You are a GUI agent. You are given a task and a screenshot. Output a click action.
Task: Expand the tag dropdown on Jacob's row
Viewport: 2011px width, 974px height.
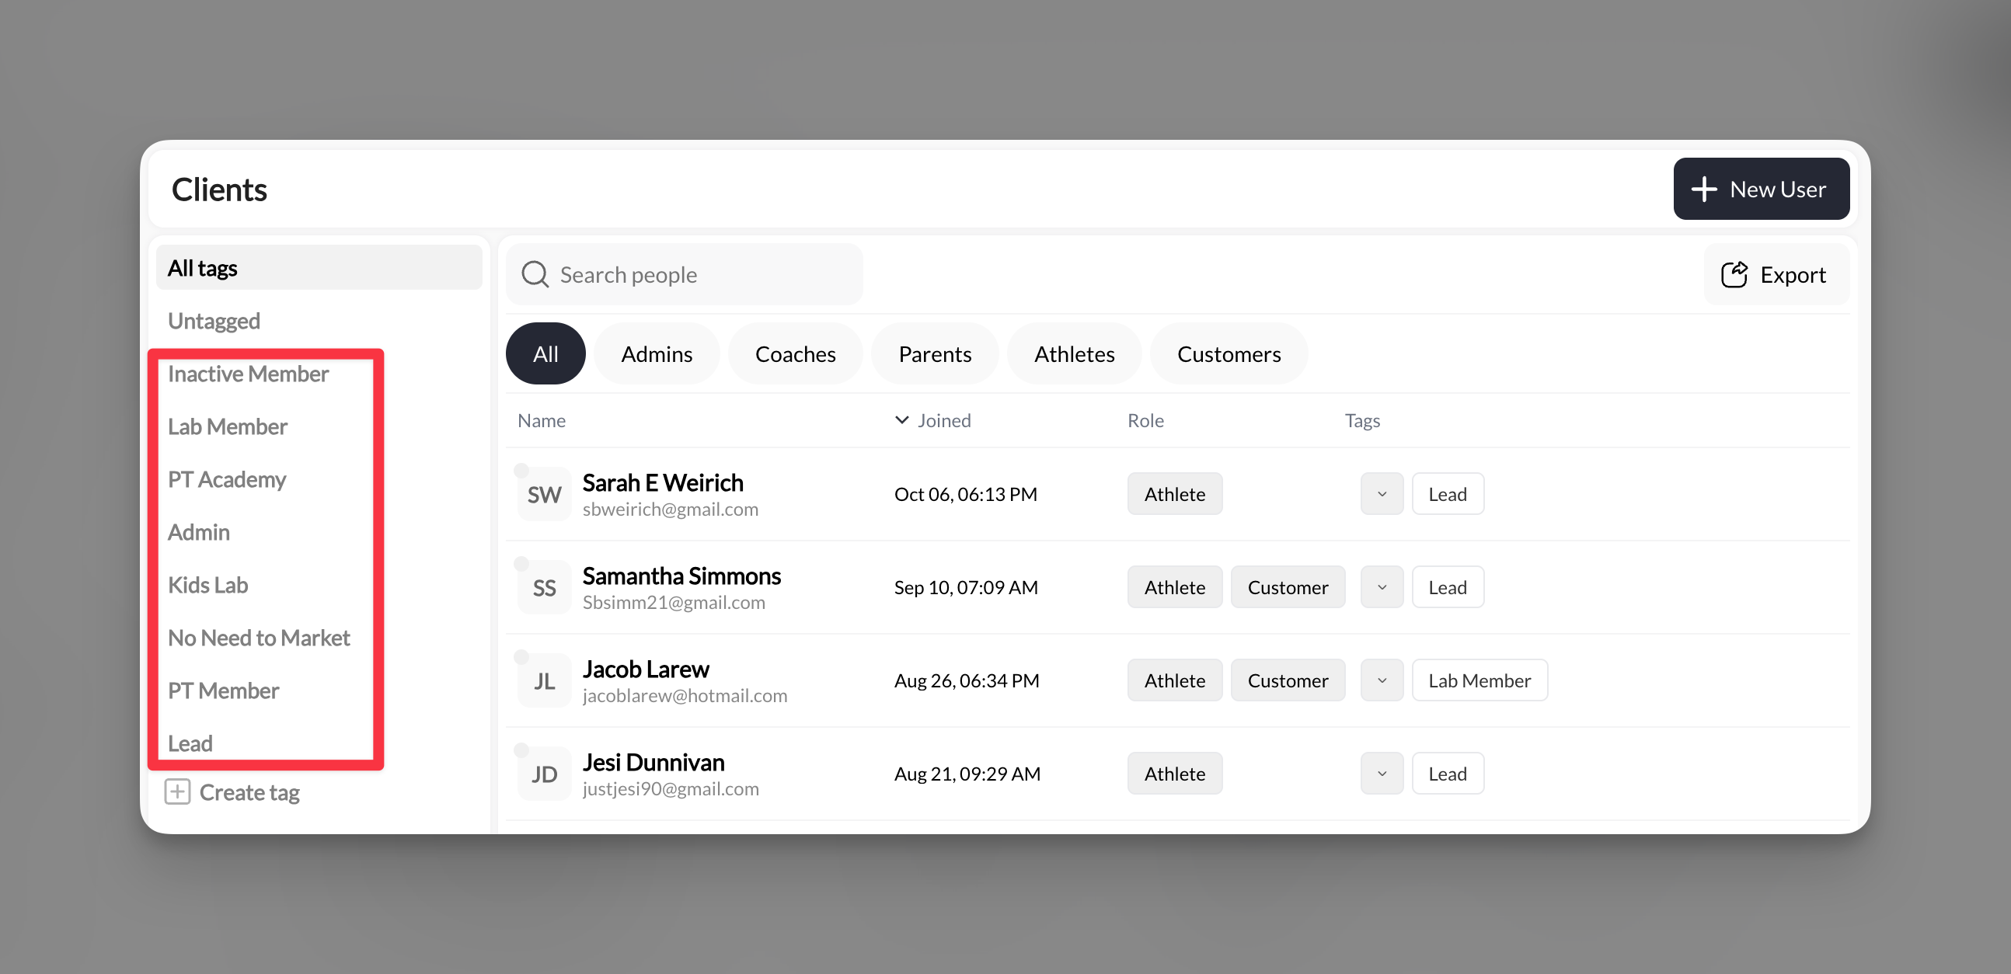(1381, 680)
